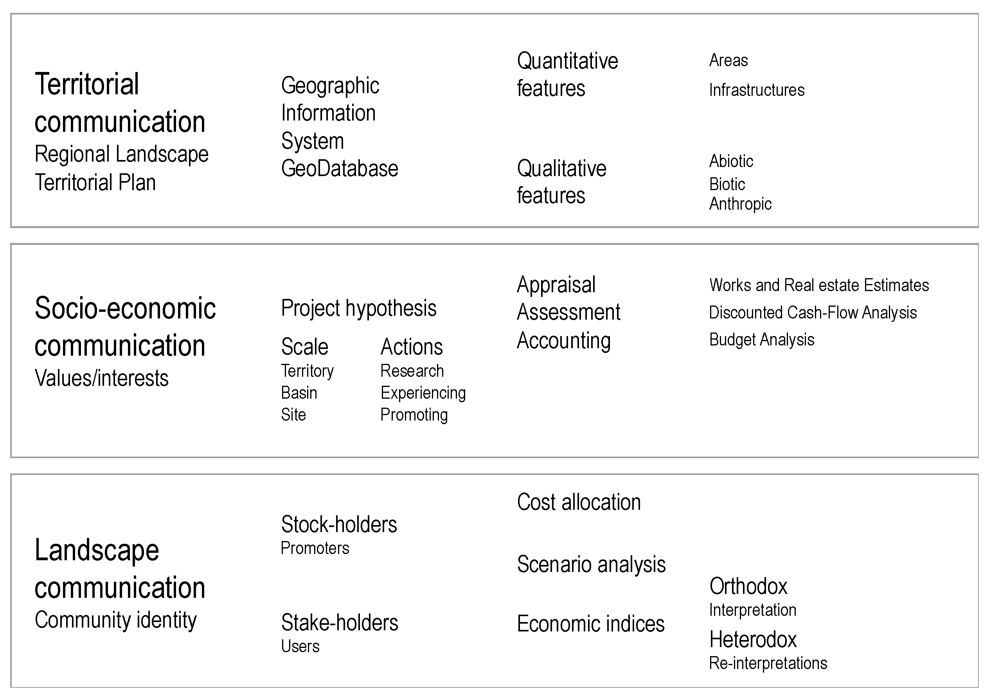
Task: Click the Qualitative features label
Action: pos(561,182)
